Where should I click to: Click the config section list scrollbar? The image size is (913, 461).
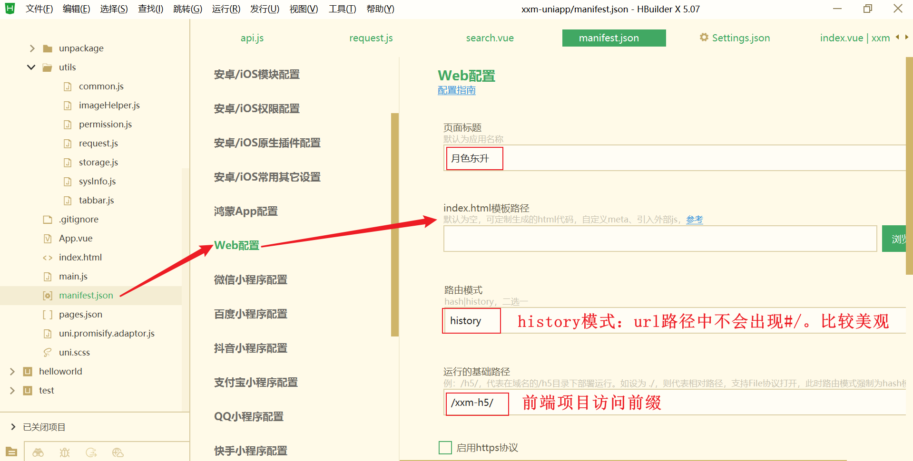394,225
